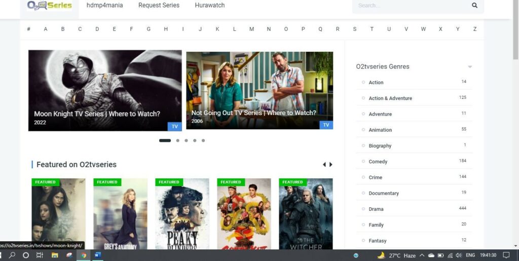Image resolution: width=519 pixels, height=261 pixels.
Task: Open the Drama genre list
Action: point(376,209)
